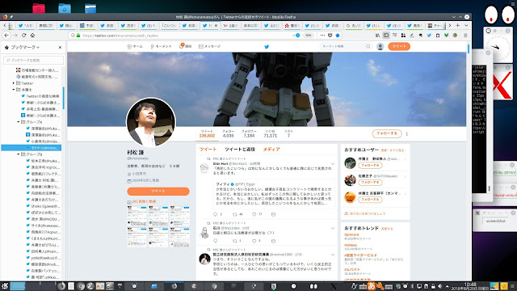Open the Firefox hamburger menu

point(465,36)
